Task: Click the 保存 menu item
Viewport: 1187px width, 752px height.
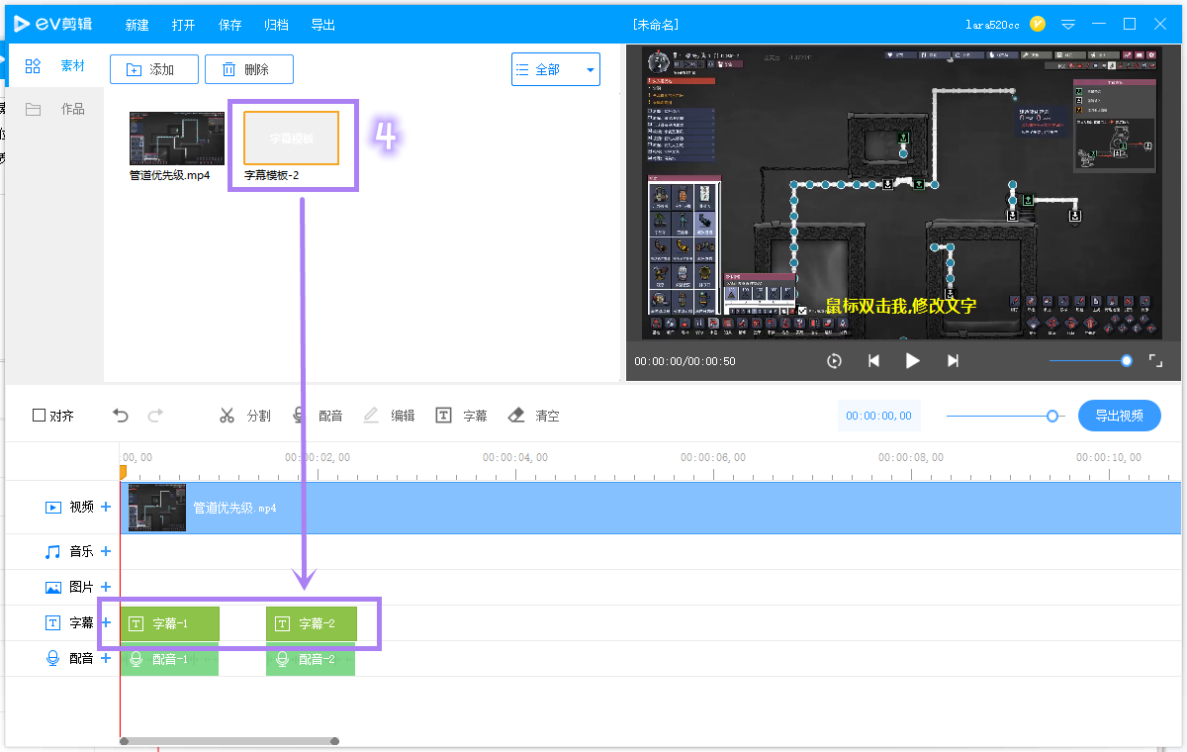Action: (x=229, y=25)
